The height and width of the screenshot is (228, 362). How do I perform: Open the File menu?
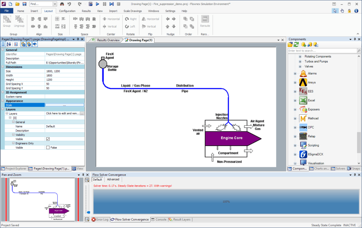click(6, 11)
